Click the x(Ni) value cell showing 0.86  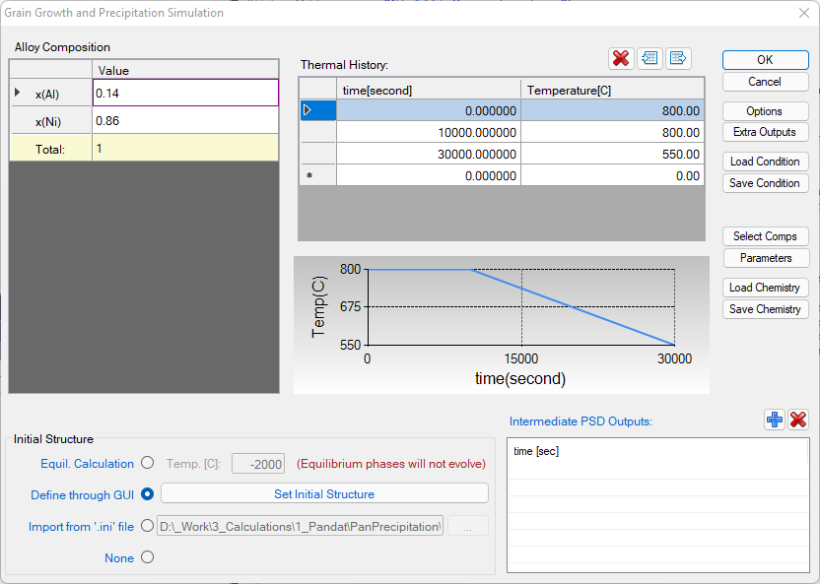tap(185, 121)
